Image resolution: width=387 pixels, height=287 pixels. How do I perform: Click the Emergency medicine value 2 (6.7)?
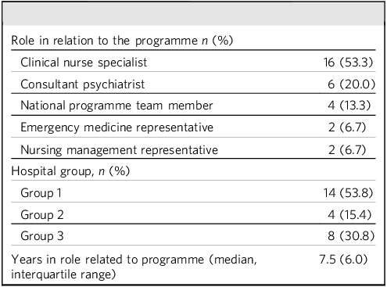click(x=347, y=127)
